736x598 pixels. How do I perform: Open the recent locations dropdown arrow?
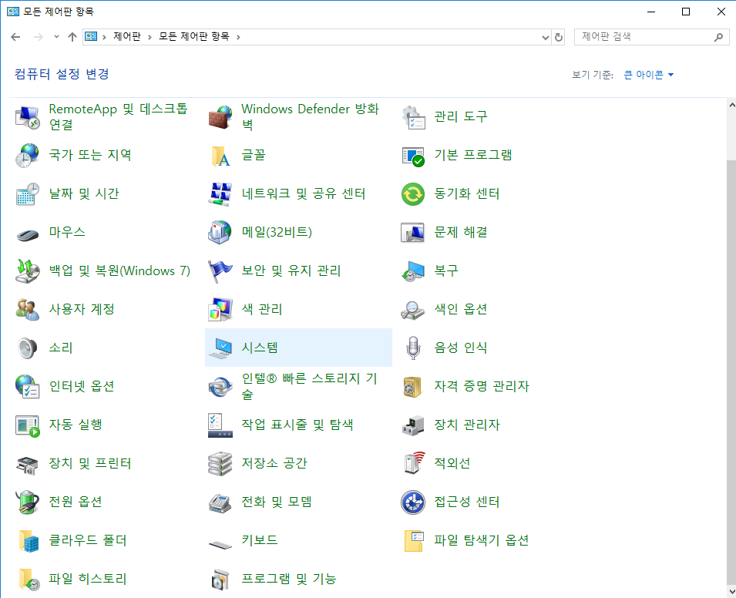[56, 37]
